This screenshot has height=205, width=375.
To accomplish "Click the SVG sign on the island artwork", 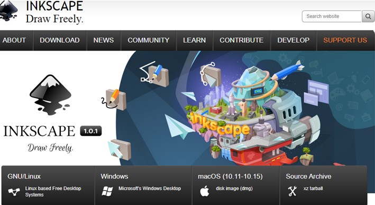I will tap(258, 91).
